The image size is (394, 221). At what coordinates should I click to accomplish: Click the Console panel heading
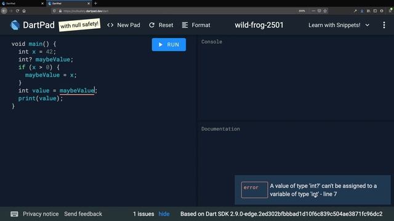[x=212, y=42]
